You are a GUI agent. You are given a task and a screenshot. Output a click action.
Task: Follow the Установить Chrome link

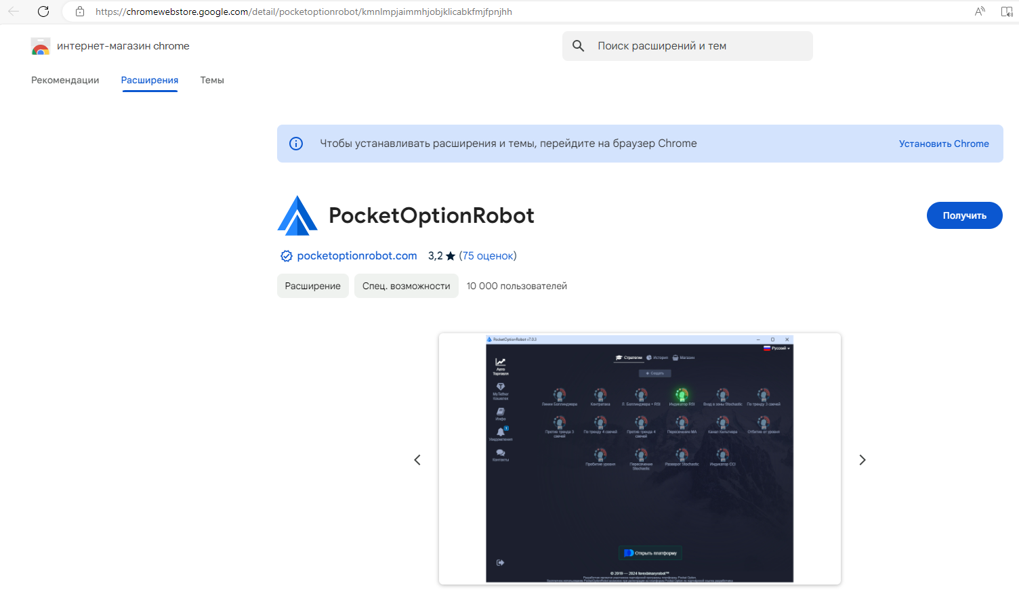[944, 144]
